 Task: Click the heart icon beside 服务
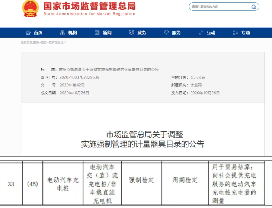pos(166,33)
